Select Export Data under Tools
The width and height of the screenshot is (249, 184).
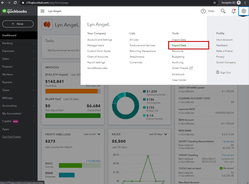point(179,45)
